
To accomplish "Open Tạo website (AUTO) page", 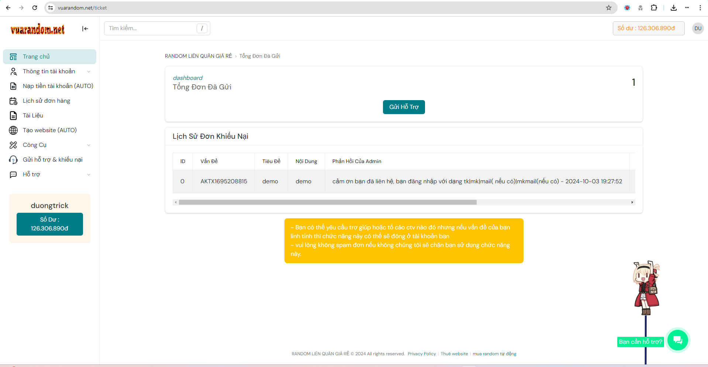I will (49, 130).
